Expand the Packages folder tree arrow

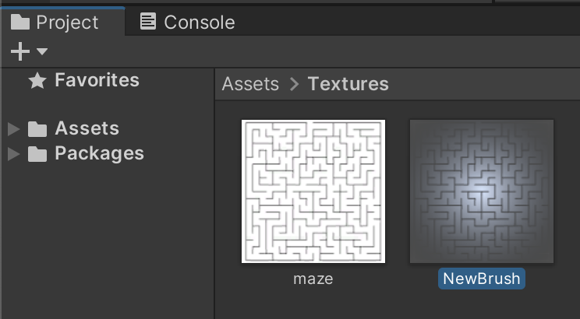[13, 154]
